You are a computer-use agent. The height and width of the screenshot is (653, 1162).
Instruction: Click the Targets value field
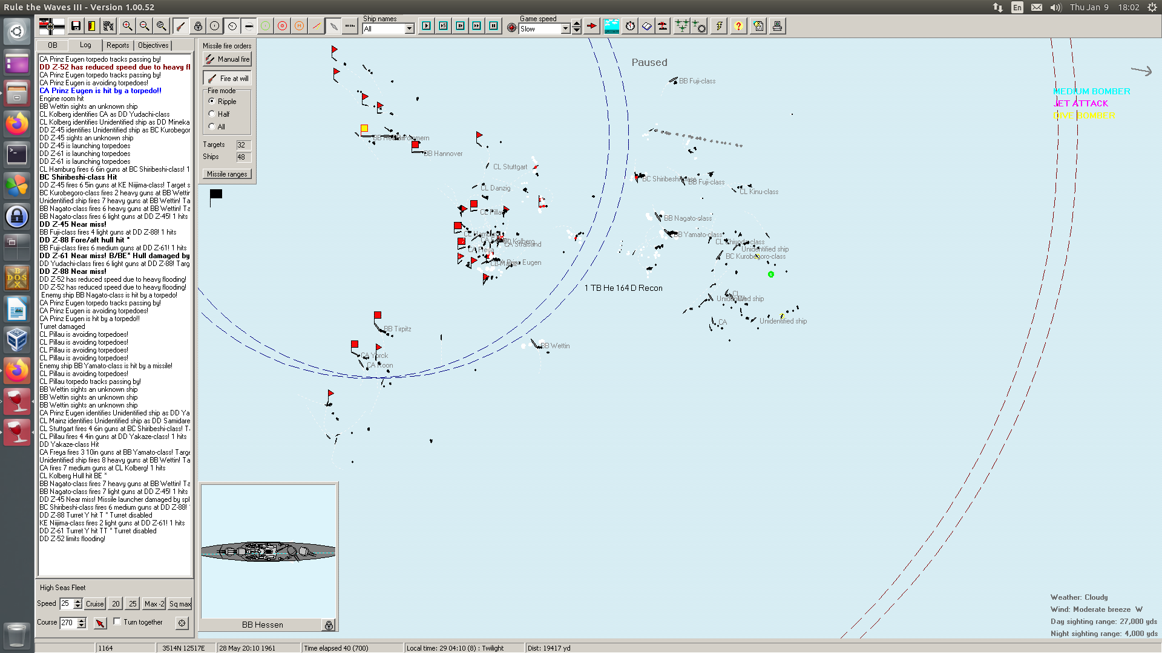pos(243,145)
